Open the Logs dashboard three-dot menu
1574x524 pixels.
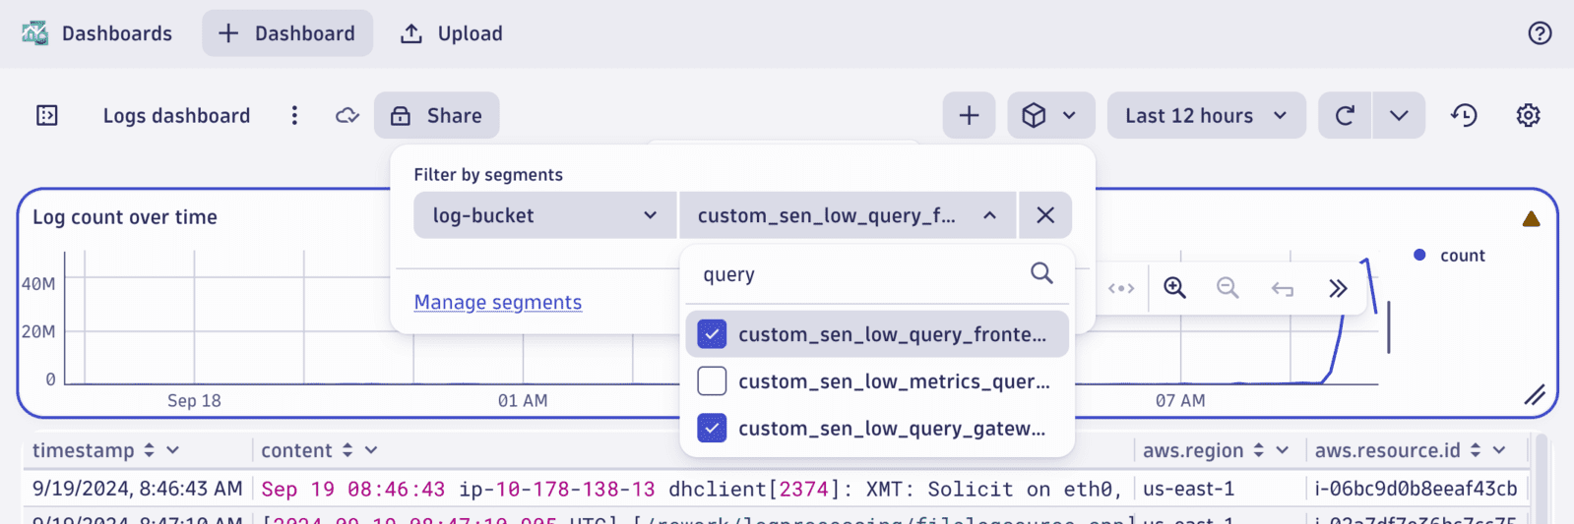click(294, 116)
